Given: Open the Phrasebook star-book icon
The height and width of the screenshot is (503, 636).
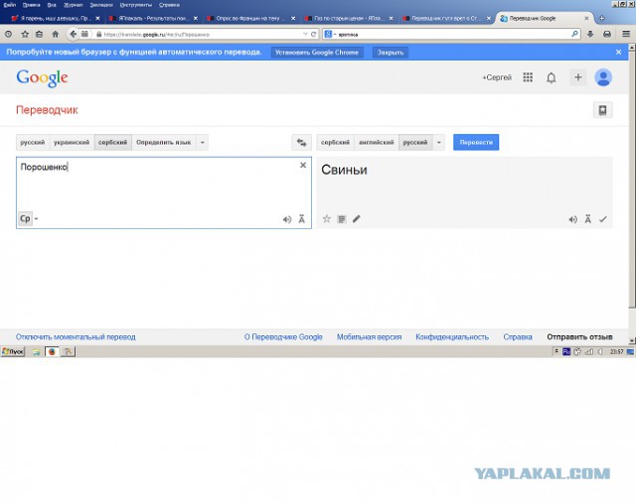Looking at the screenshot, I should coord(603,110).
